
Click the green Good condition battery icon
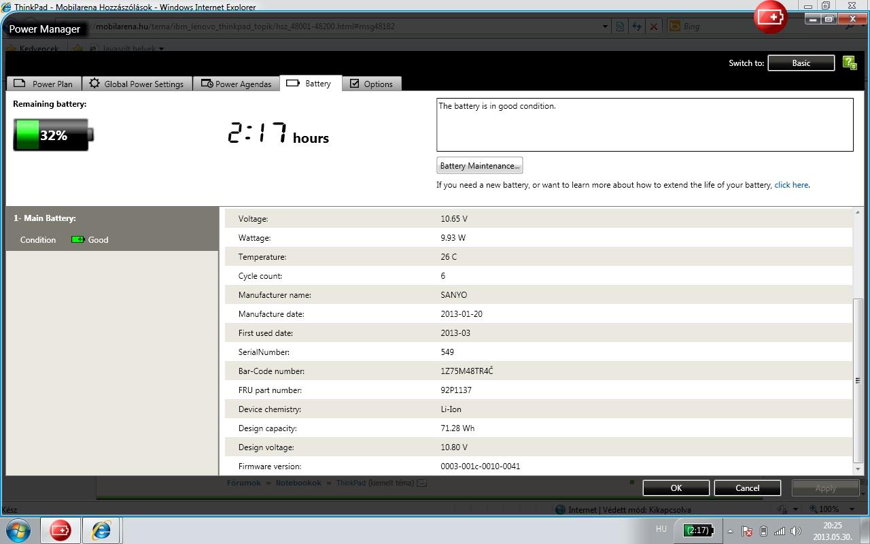78,239
